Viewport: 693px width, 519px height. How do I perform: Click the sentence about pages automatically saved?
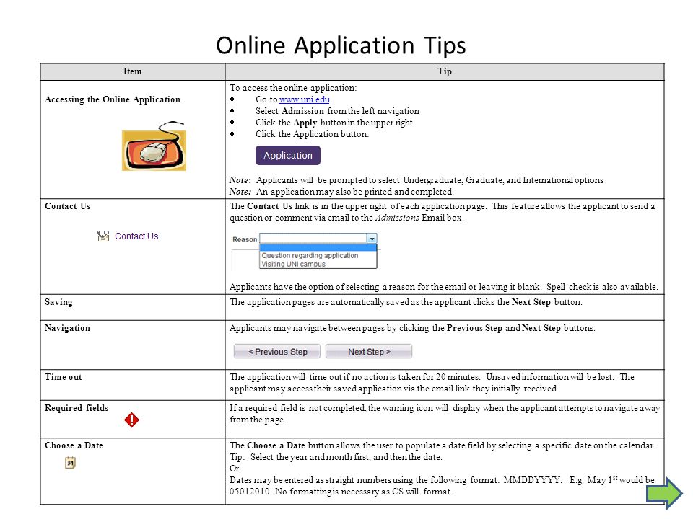(x=406, y=302)
